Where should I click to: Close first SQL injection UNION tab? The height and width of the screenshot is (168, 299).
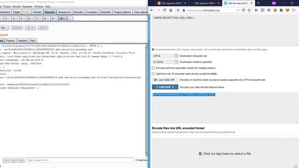tap(185, 3)
